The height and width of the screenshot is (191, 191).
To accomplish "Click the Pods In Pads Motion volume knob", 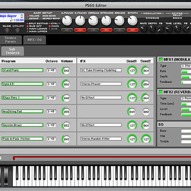I will click(66, 139).
